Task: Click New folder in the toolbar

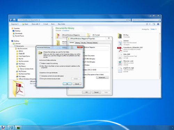Action: coord(62,24)
